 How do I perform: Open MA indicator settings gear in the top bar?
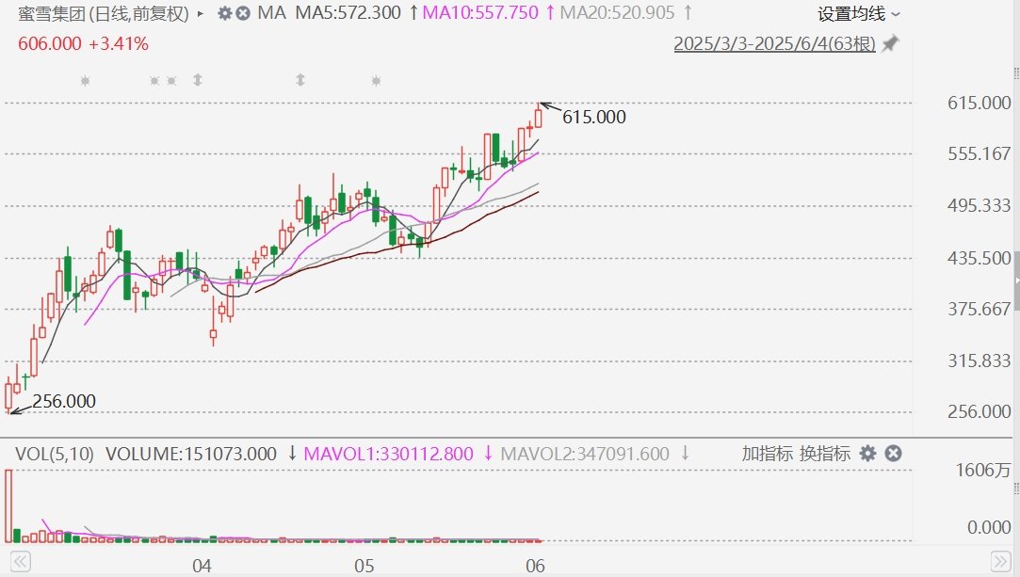224,13
